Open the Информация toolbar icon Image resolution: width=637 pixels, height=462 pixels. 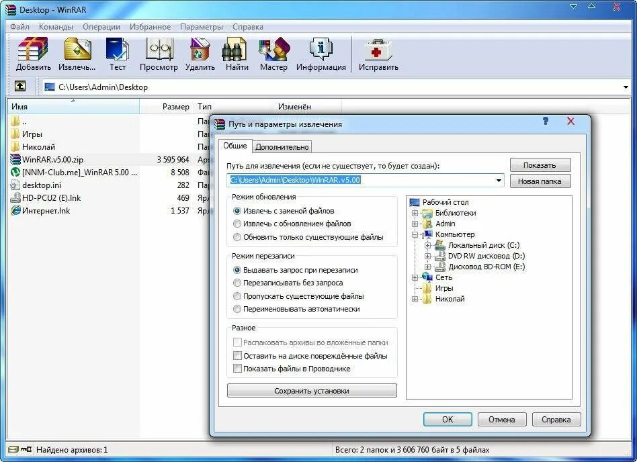pos(321,54)
